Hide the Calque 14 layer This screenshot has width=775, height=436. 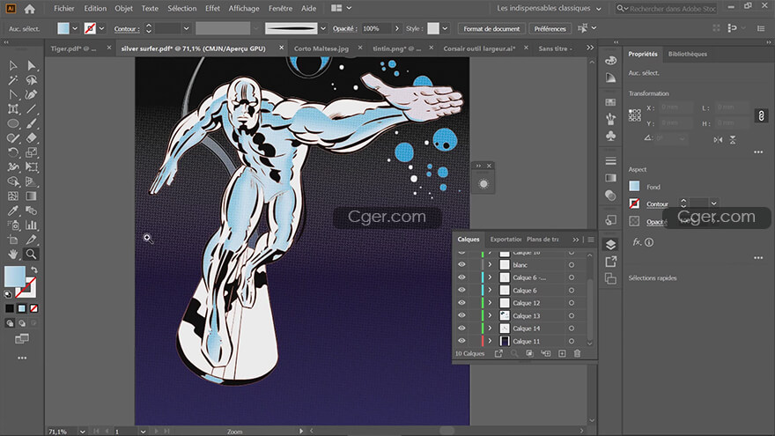(x=461, y=329)
